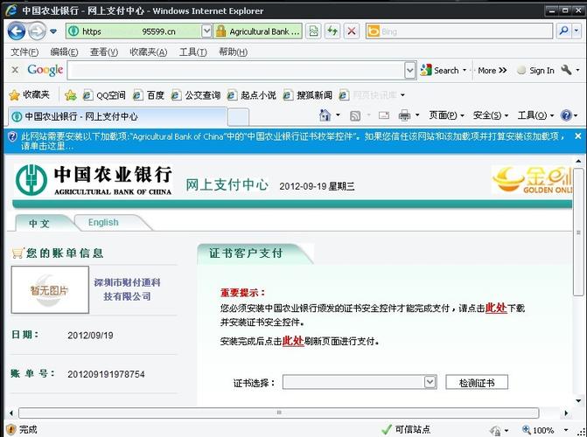Screen dimensions: 587x437
Task: Open the 编辑(E) menu
Action: (64, 52)
